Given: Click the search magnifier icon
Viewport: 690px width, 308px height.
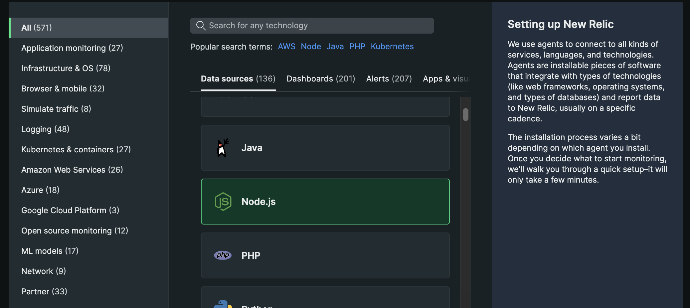Looking at the screenshot, I should [201, 26].
